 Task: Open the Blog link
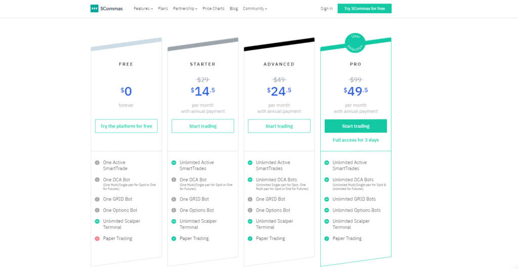234,9
